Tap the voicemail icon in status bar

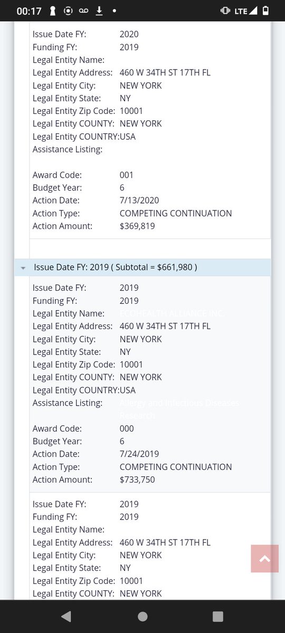83,11
